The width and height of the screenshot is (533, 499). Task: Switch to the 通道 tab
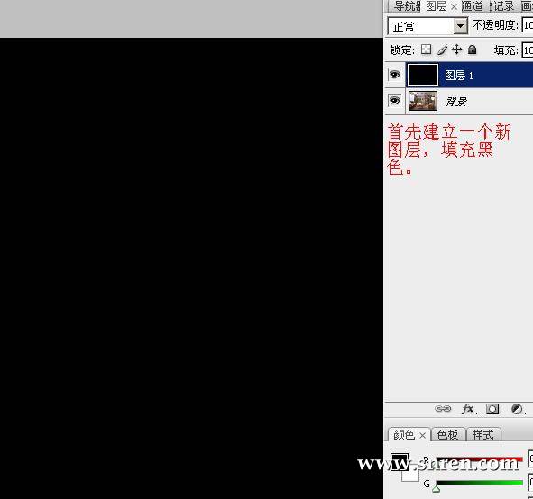point(473,6)
